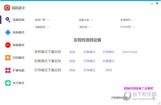Image resolution: width=161 pixels, height=105 pixels.
Task: Open the 关于助手 tab label
Action: (x=18, y=83)
